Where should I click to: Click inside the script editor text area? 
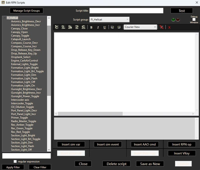pos(124,72)
